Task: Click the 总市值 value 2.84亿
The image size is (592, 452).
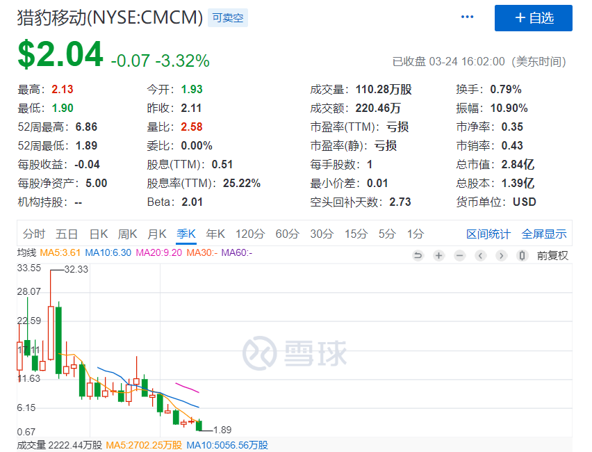Action: pos(518,165)
